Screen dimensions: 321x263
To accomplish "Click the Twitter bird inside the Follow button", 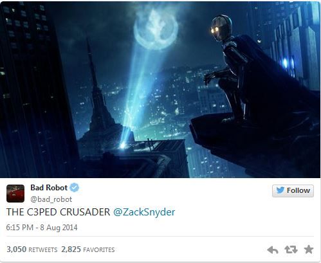I will click(280, 190).
